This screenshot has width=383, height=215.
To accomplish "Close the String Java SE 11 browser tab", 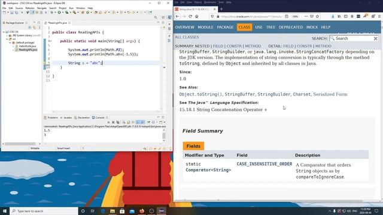I will pyautogui.click(x=214, y=10).
